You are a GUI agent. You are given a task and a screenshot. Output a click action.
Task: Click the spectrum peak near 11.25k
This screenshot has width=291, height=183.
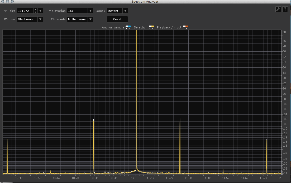(x=180, y=146)
